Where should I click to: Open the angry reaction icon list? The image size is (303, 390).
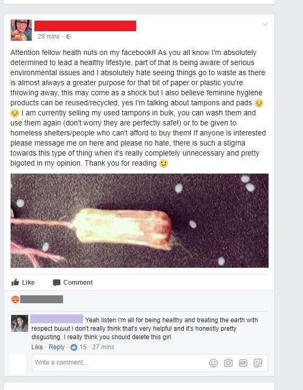click(x=15, y=300)
